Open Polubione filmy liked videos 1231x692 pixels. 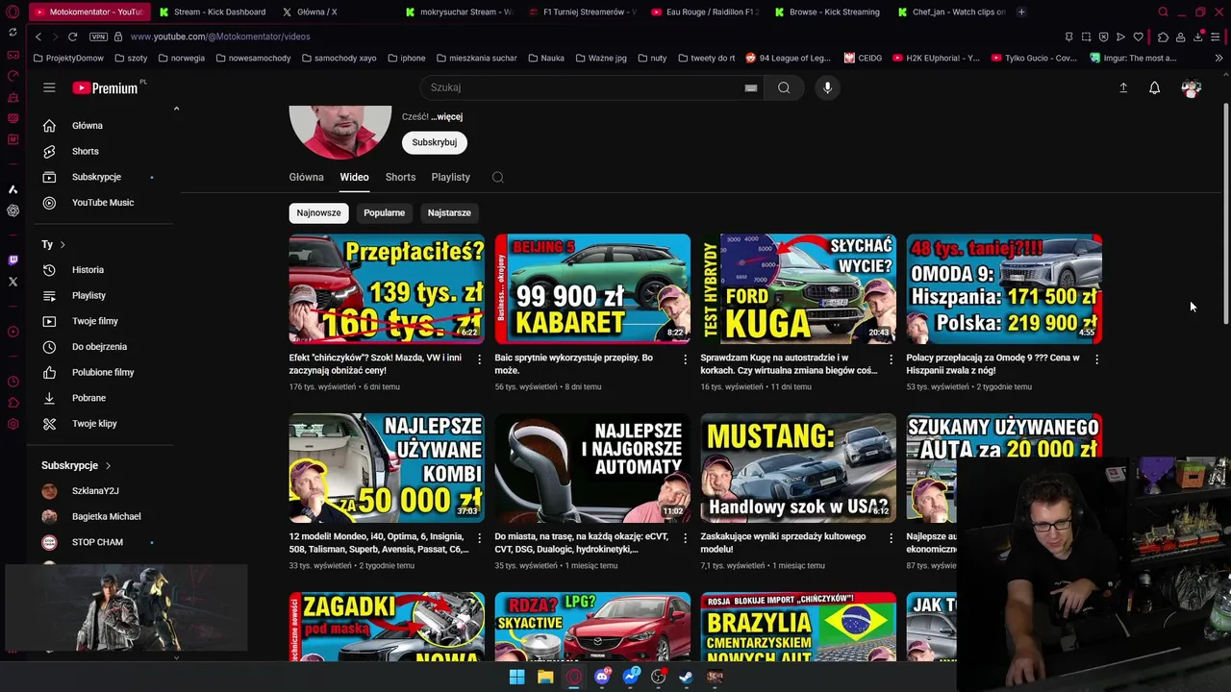click(102, 372)
